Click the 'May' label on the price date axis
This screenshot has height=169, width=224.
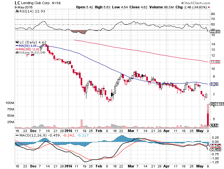click(200, 131)
